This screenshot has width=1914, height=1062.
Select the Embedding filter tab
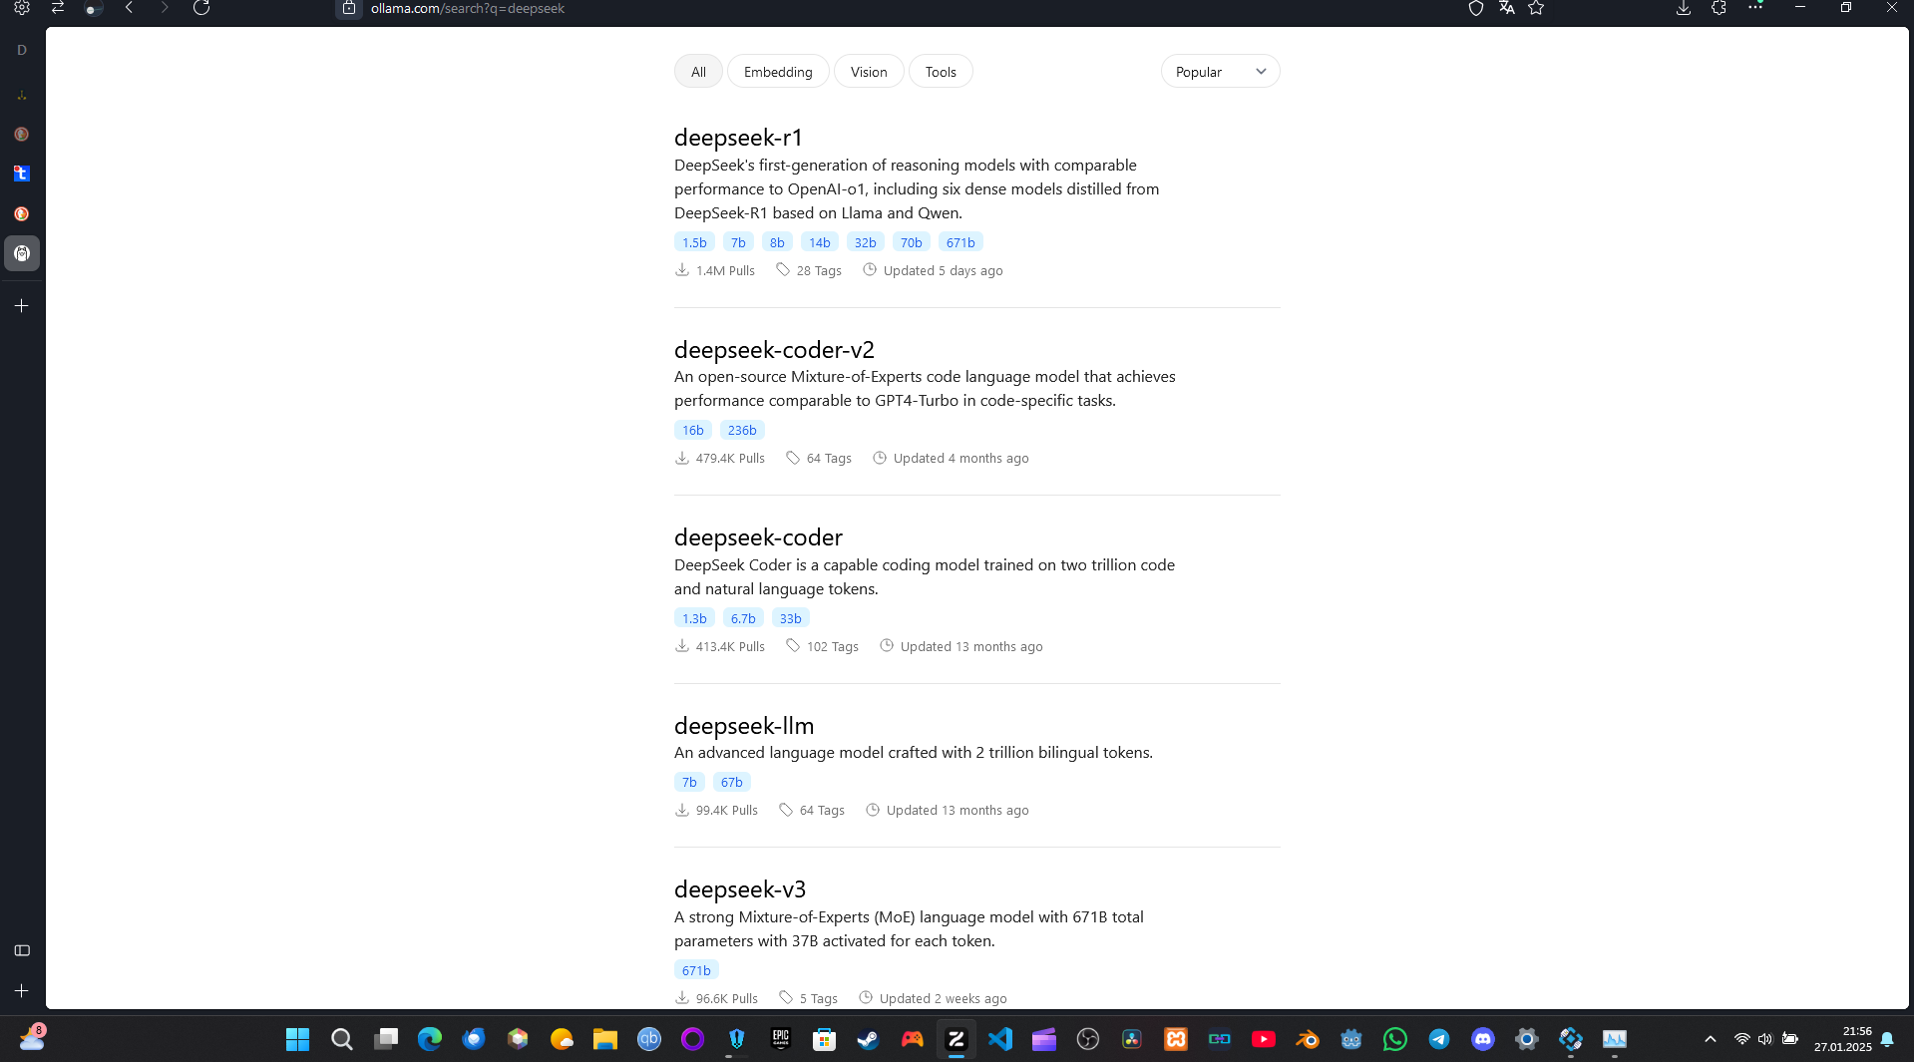click(778, 72)
